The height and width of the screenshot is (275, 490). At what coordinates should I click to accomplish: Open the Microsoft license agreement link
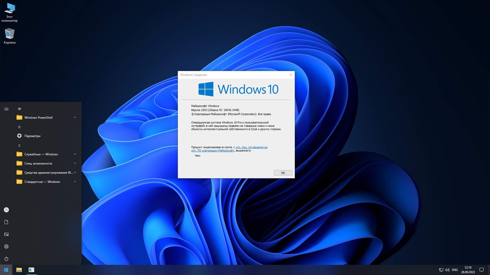pyautogui.click(x=251, y=147)
